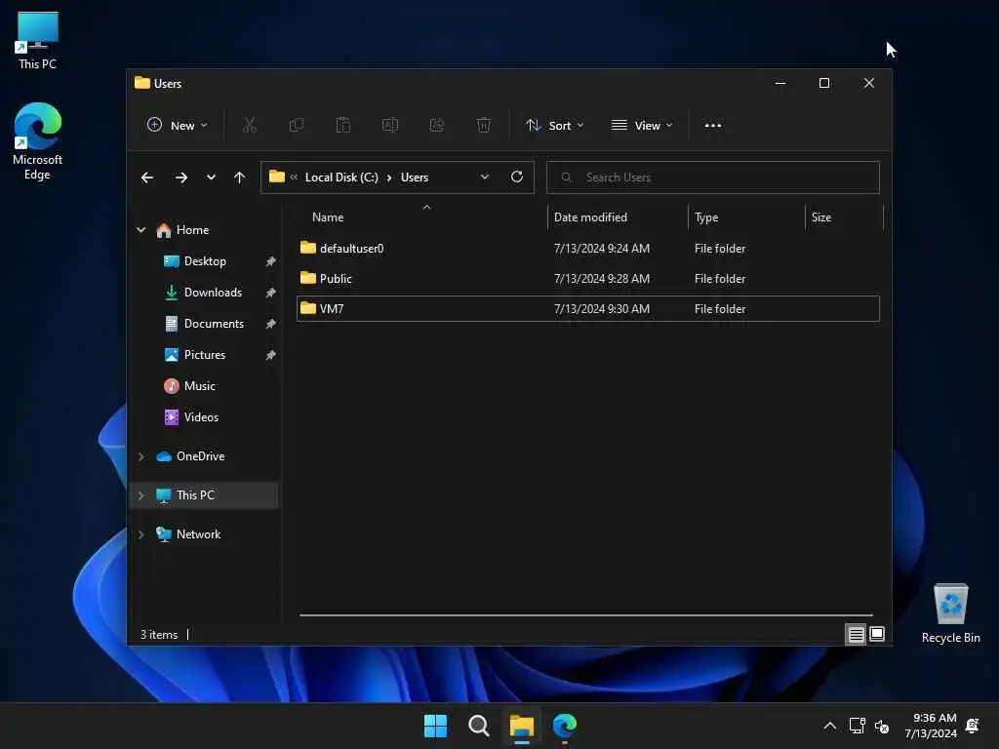The height and width of the screenshot is (749, 999).
Task: Select Music in navigation pane
Action: (199, 386)
